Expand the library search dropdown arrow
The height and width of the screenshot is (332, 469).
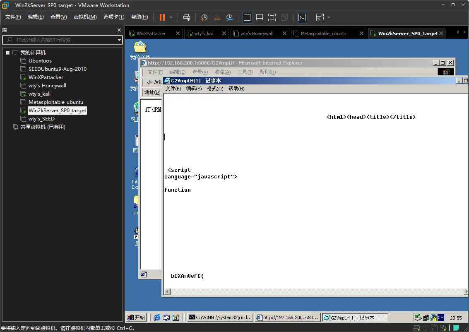pos(119,40)
